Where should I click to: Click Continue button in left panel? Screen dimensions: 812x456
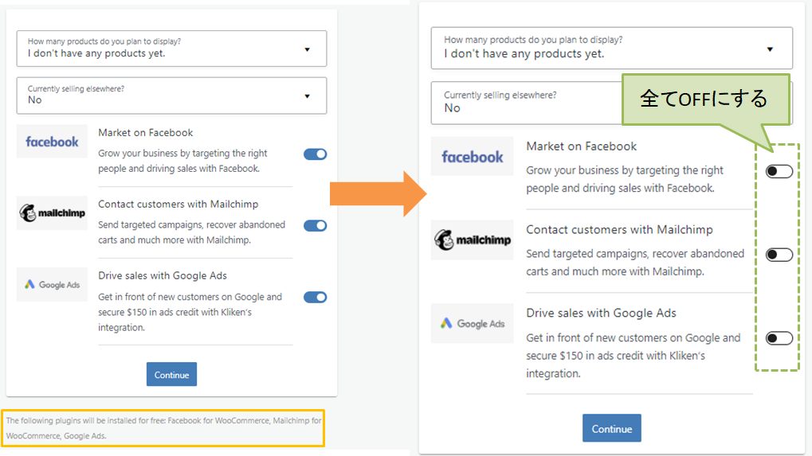171,374
